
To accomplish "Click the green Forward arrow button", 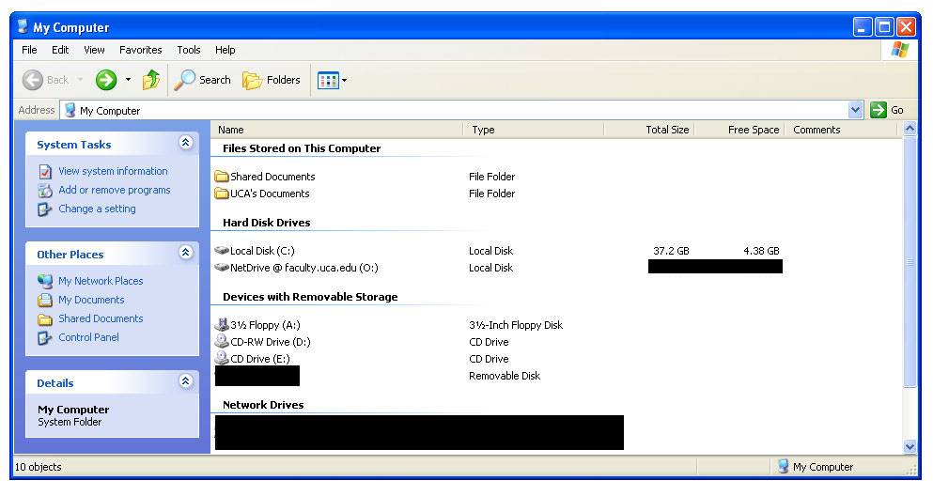I will [x=106, y=80].
